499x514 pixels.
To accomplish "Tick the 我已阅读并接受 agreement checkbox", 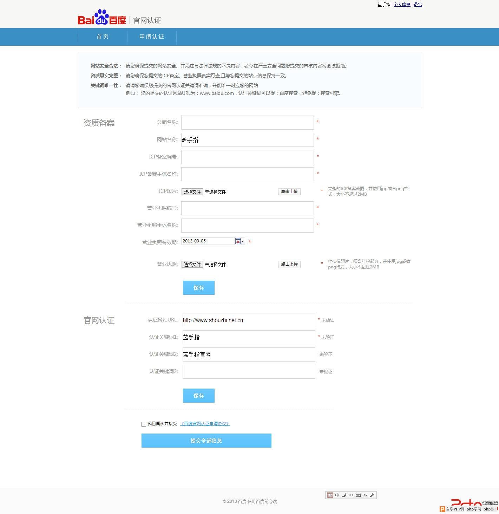I will point(144,424).
